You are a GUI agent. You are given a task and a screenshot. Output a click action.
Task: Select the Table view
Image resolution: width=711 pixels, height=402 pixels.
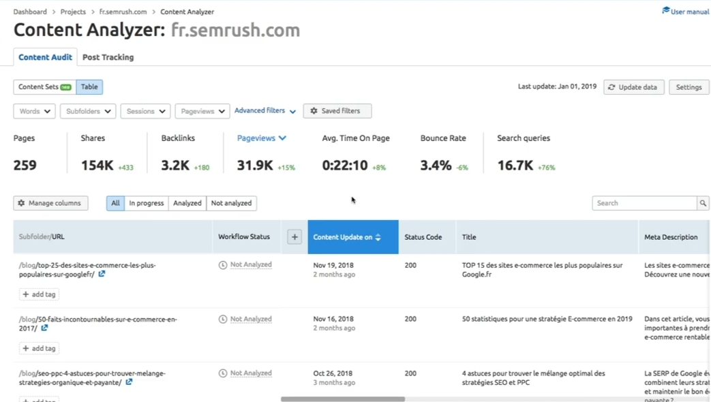point(89,87)
